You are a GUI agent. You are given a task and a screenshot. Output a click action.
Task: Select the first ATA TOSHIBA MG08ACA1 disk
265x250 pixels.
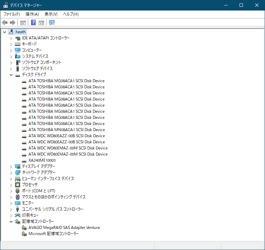pos(67,81)
